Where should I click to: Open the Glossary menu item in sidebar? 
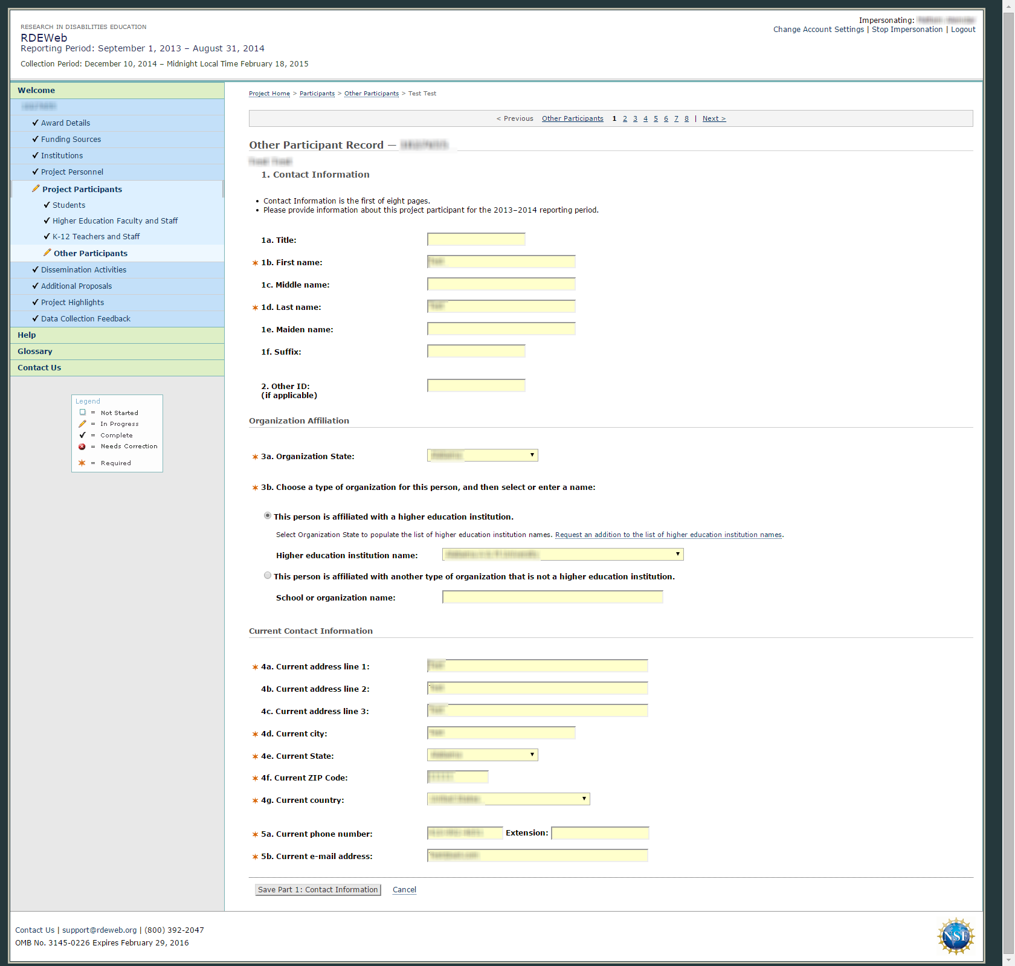click(x=35, y=352)
